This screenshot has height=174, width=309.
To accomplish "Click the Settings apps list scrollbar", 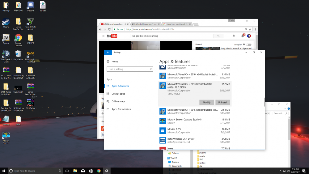I will tap(264, 102).
